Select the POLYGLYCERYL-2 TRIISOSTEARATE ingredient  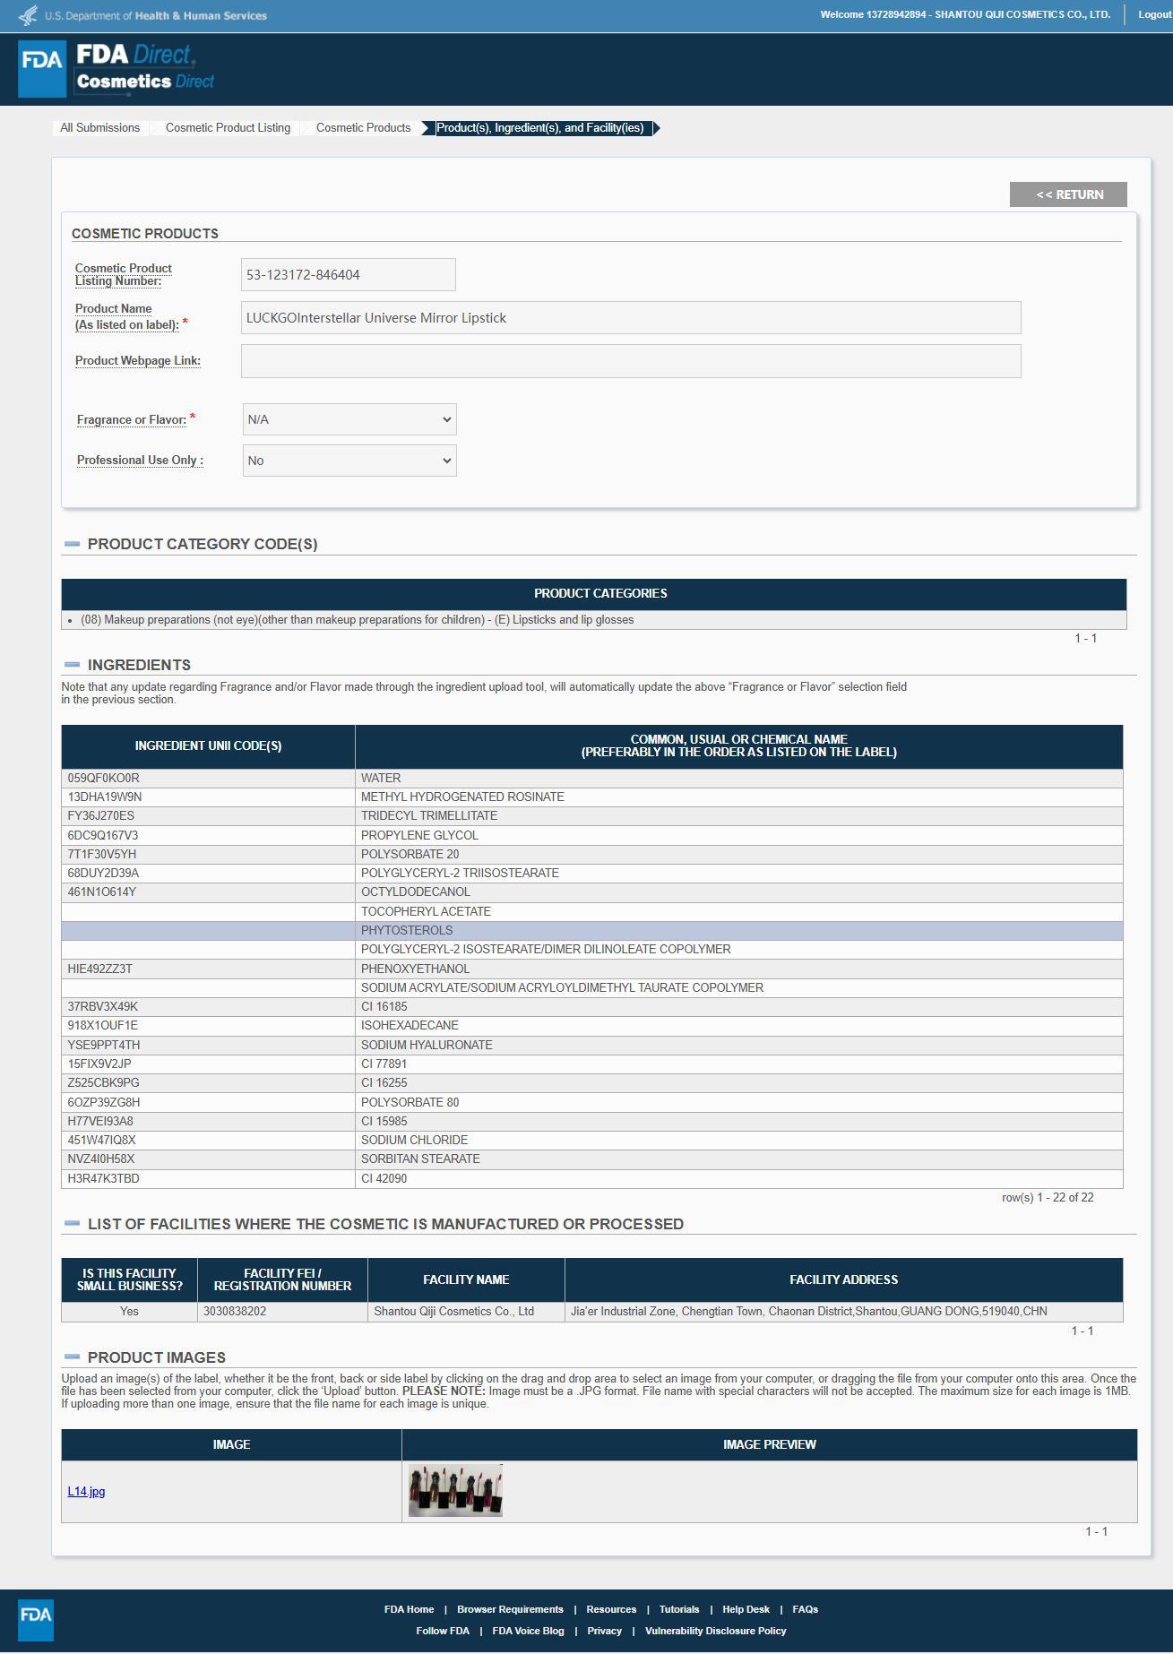click(x=591, y=873)
